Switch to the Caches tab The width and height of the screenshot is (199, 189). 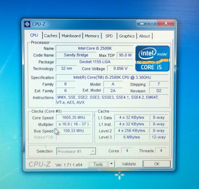pos(51,36)
